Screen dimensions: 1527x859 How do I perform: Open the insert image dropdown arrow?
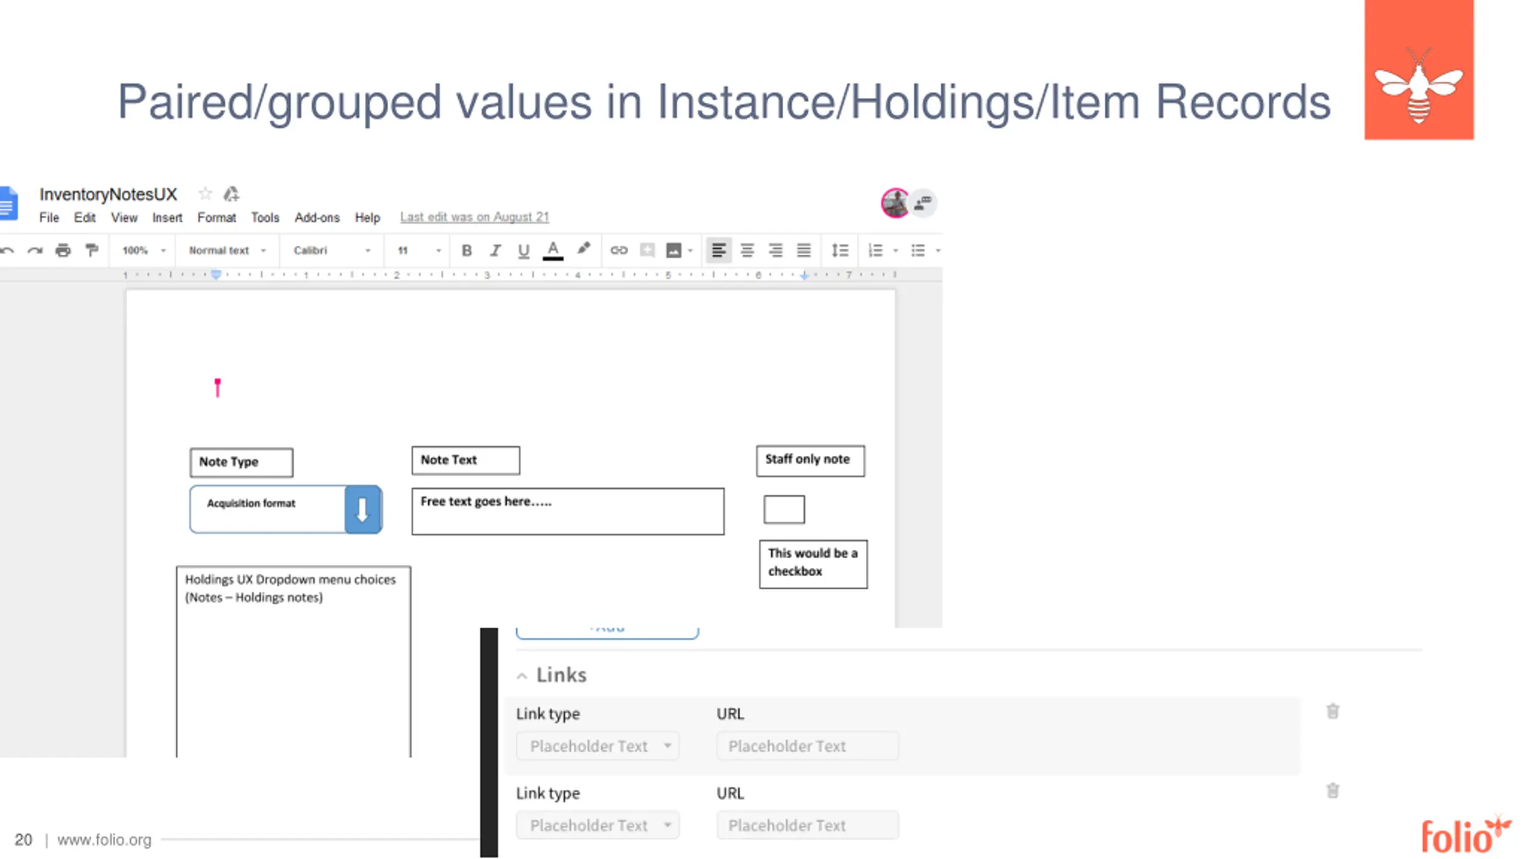click(x=691, y=251)
